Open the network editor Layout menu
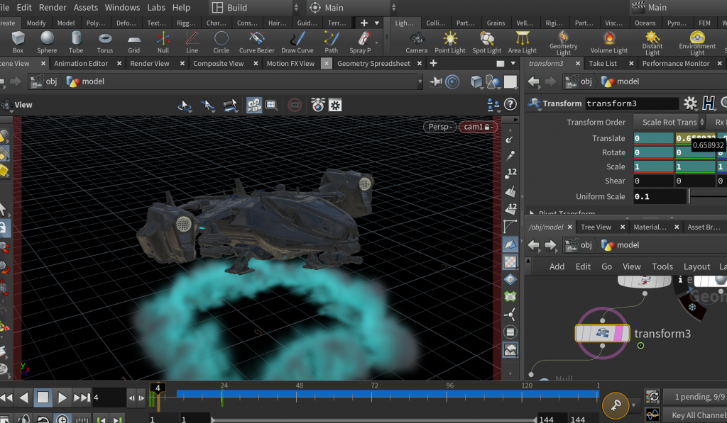Screen dimensions: 727x423 696,266
